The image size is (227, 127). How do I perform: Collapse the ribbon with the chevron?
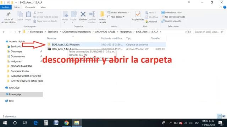pyautogui.click(x=221, y=7)
